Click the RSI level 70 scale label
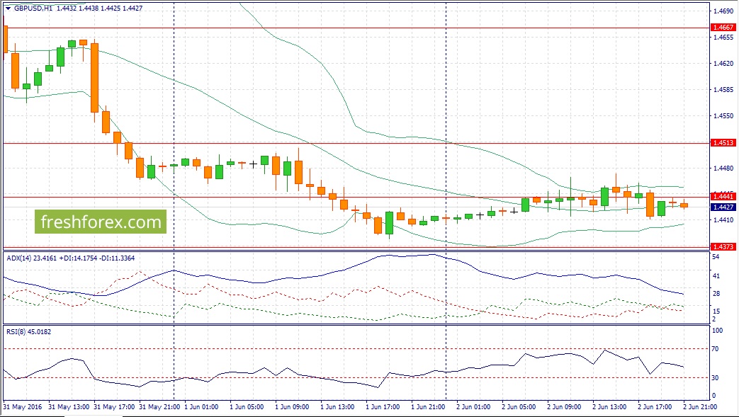739x417 pixels. (x=716, y=348)
